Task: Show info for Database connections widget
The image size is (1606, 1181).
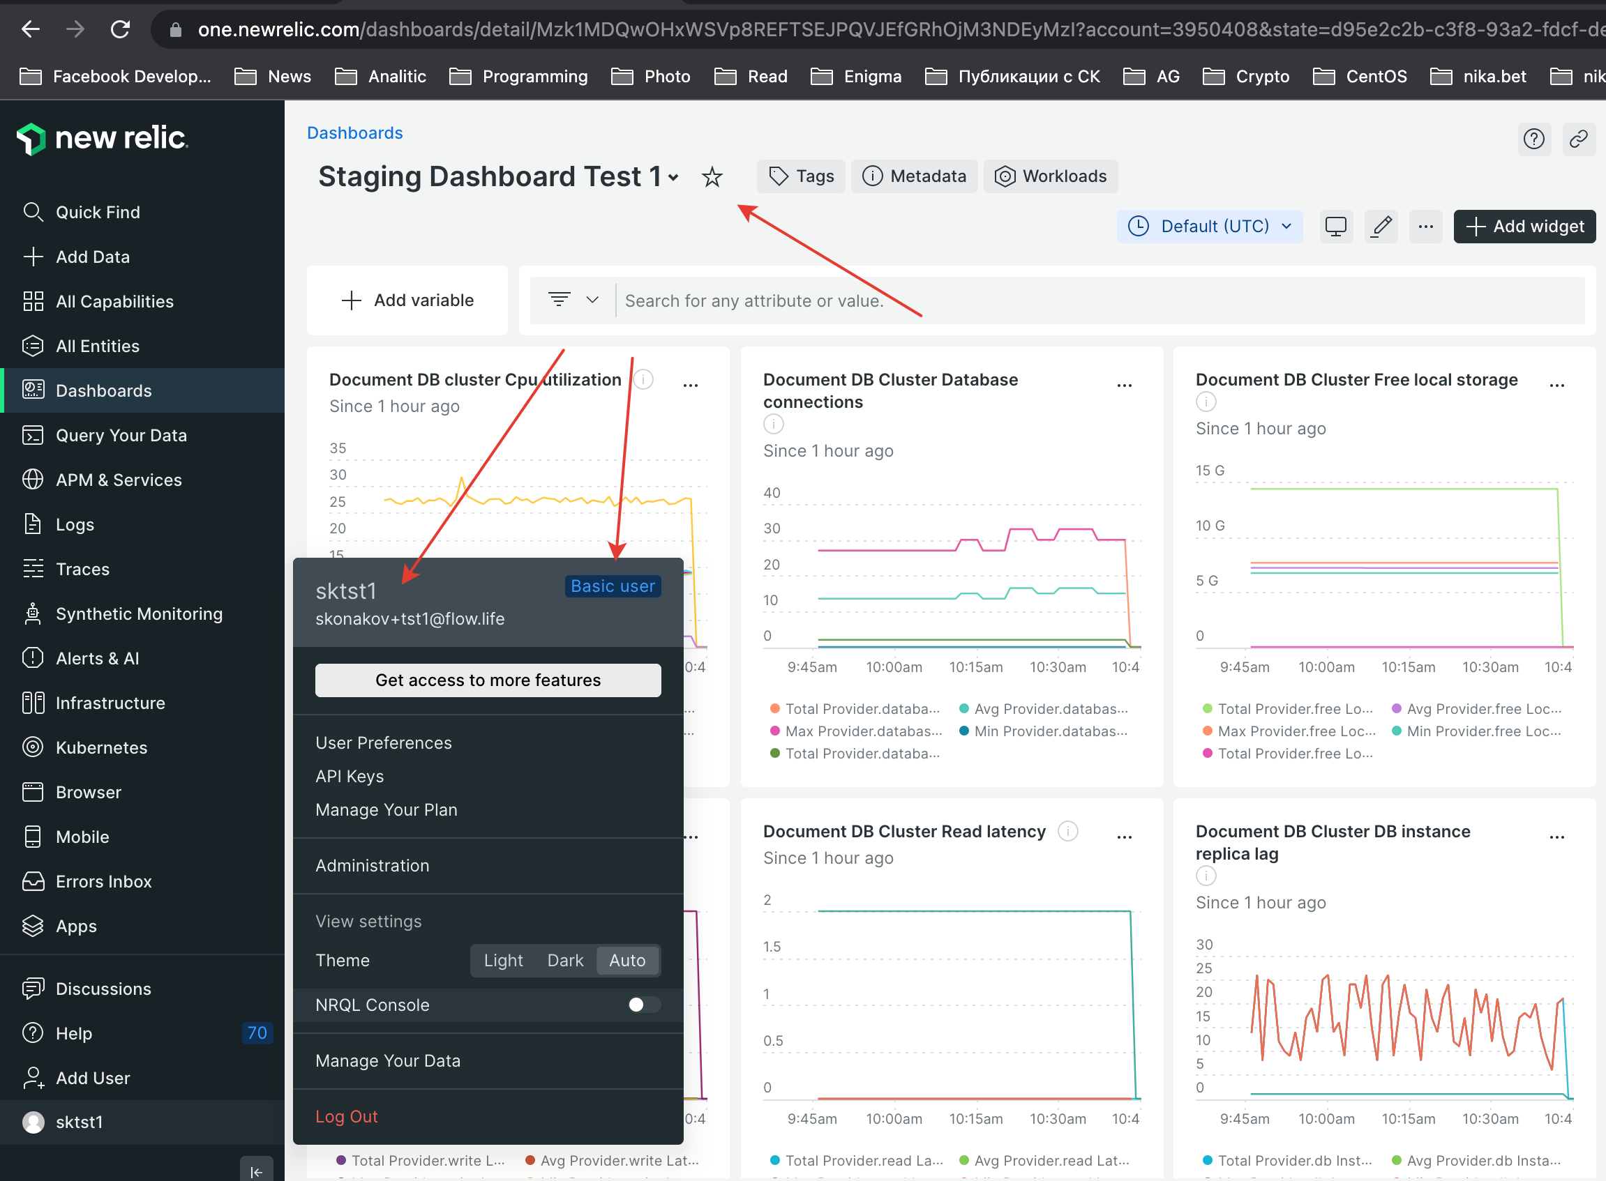Action: [773, 425]
